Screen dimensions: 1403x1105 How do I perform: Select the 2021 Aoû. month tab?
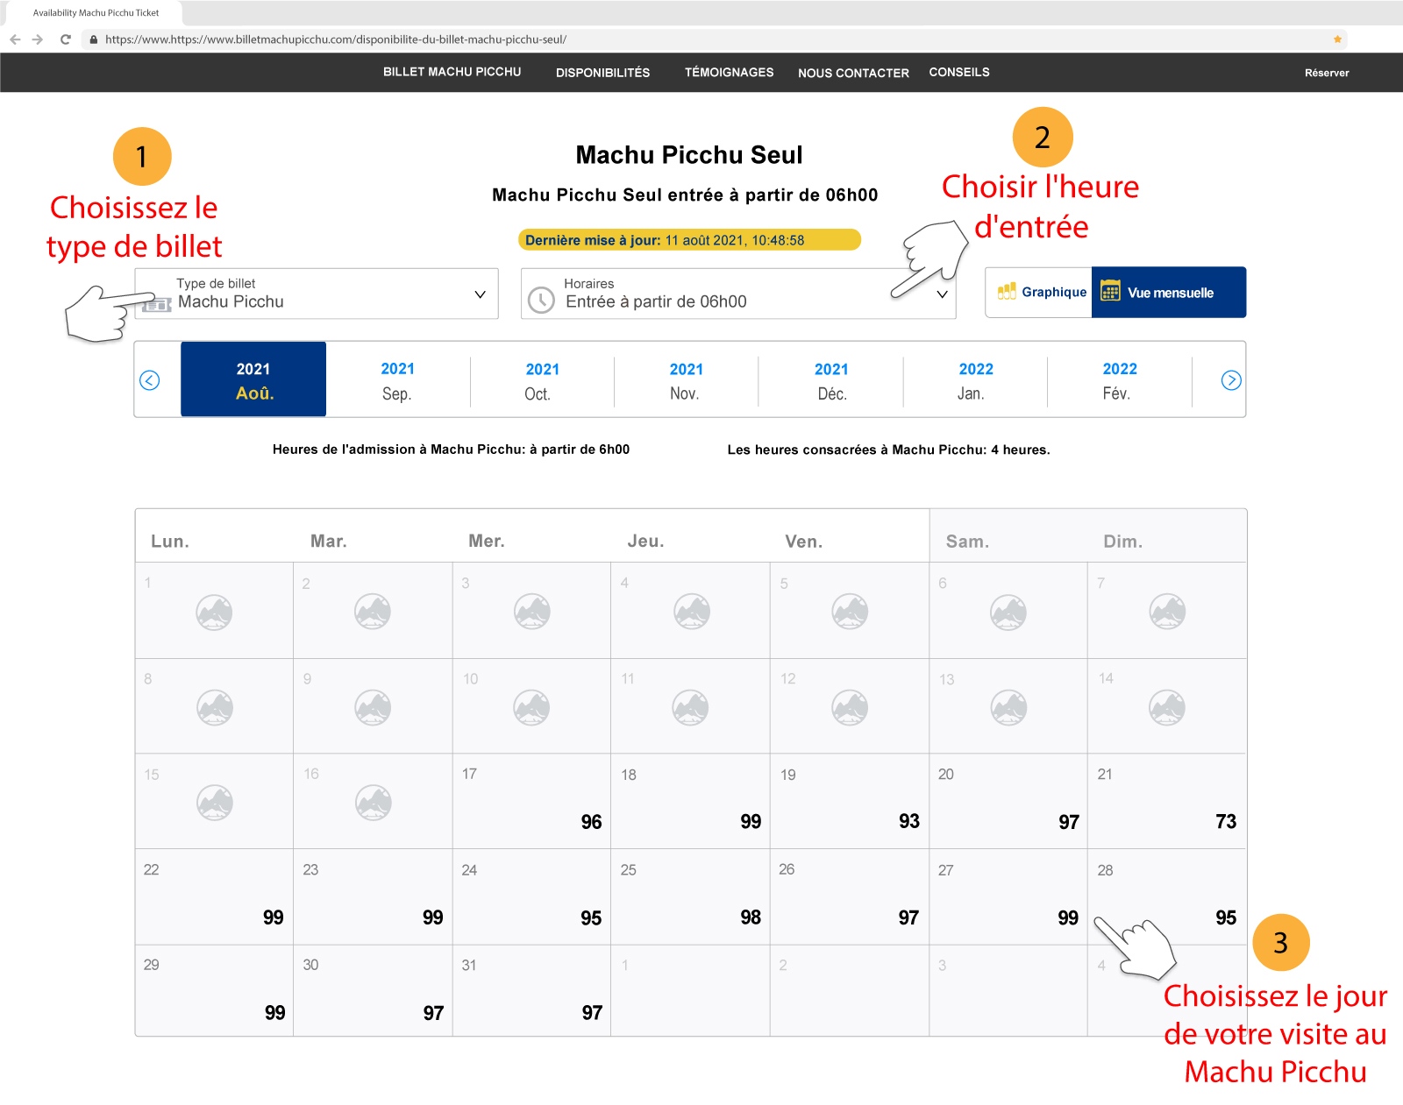tap(253, 379)
